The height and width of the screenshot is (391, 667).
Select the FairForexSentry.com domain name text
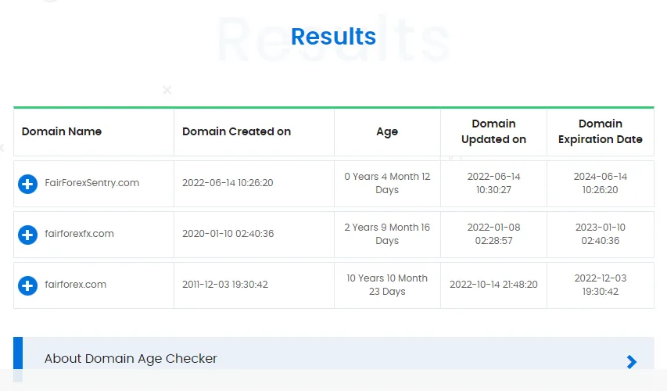92,183
